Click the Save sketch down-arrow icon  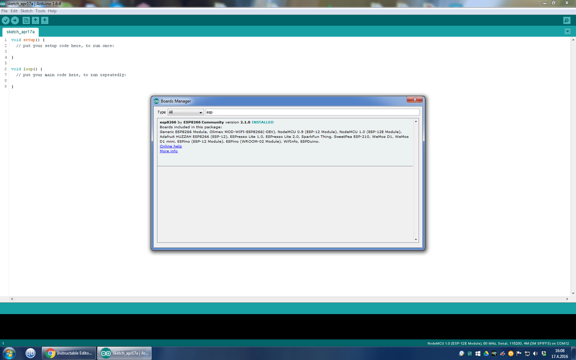tap(45, 20)
